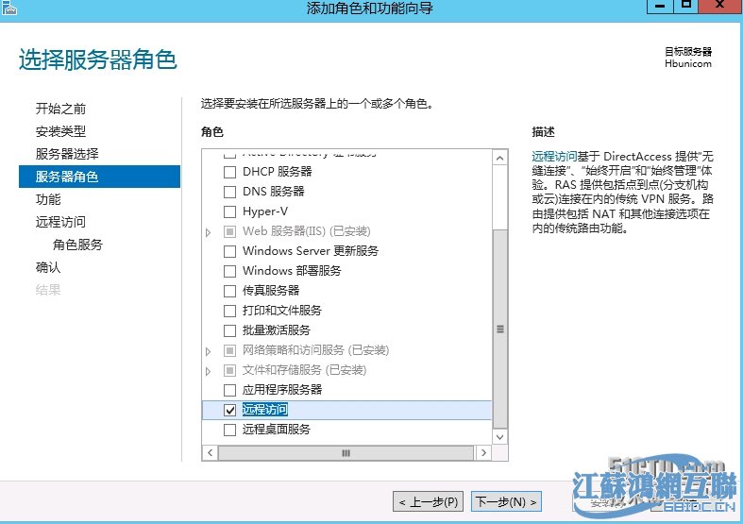This screenshot has width=743, height=524.
Task: Check the 传真服务器 checkbox
Action: click(x=229, y=291)
